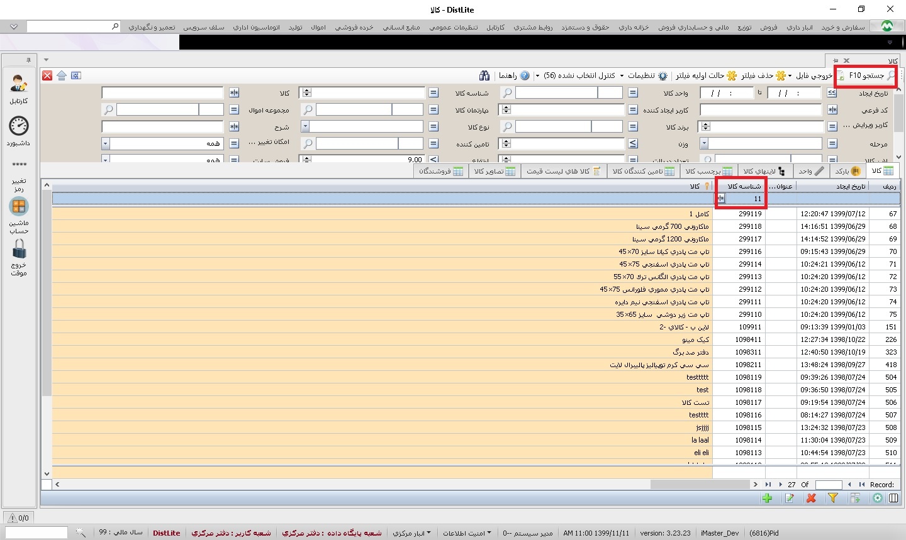Switch to the بارکد tab

click(x=847, y=171)
